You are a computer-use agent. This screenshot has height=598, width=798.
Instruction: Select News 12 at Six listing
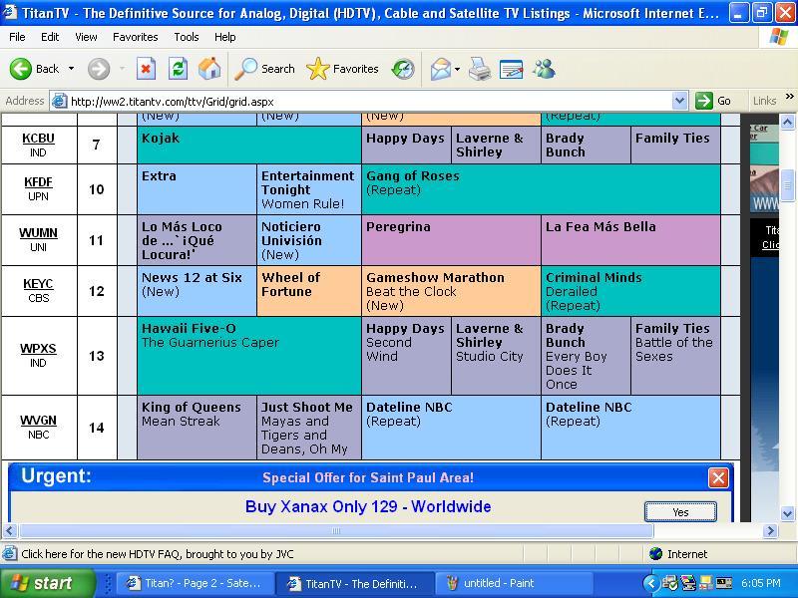[x=197, y=291]
